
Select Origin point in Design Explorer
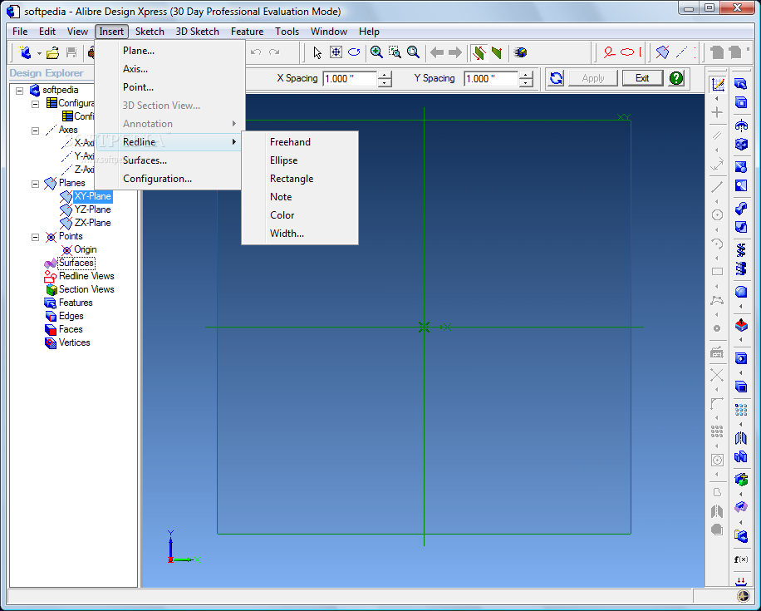(x=85, y=249)
